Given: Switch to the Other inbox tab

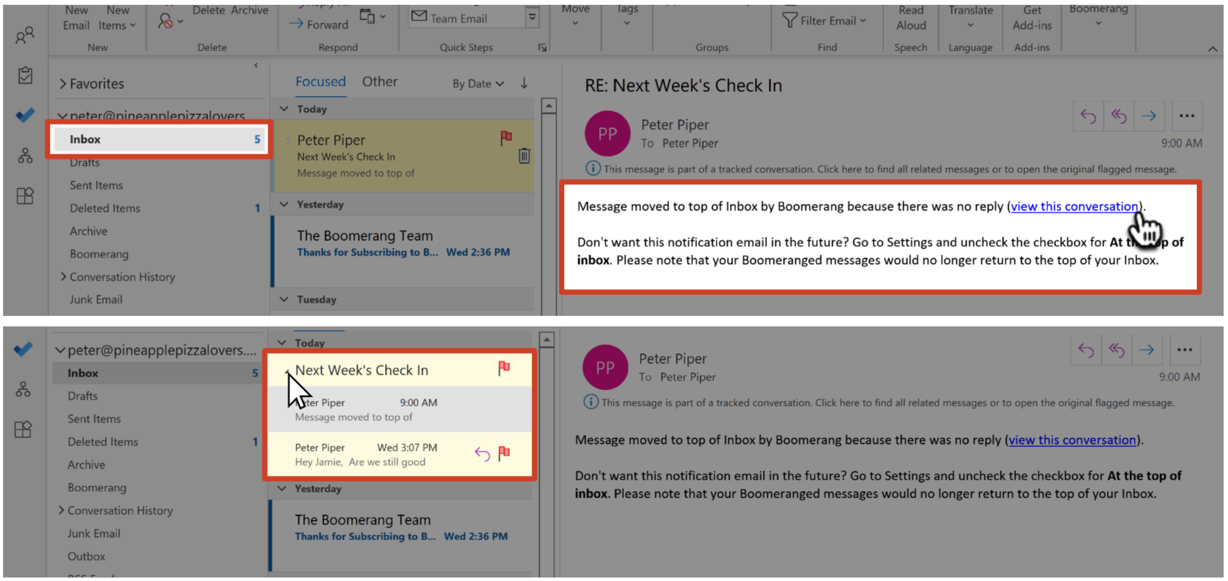Looking at the screenshot, I should pyautogui.click(x=380, y=81).
